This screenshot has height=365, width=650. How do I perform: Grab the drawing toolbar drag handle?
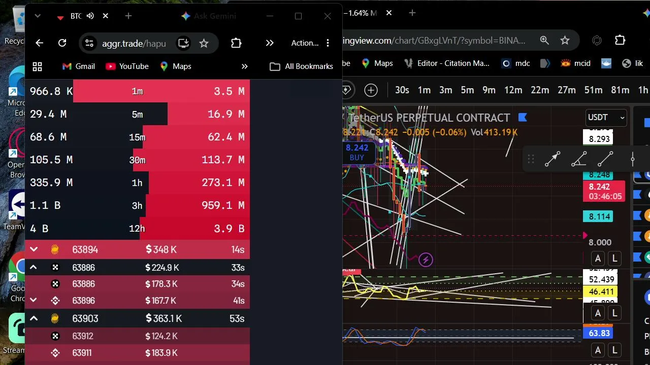[x=531, y=159]
